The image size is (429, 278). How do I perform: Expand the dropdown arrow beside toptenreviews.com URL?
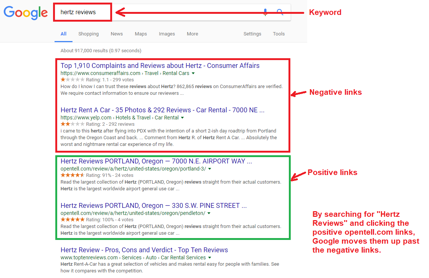click(x=210, y=257)
